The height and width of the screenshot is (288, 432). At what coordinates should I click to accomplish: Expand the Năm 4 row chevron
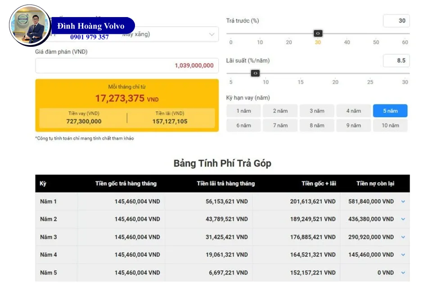tap(403, 255)
